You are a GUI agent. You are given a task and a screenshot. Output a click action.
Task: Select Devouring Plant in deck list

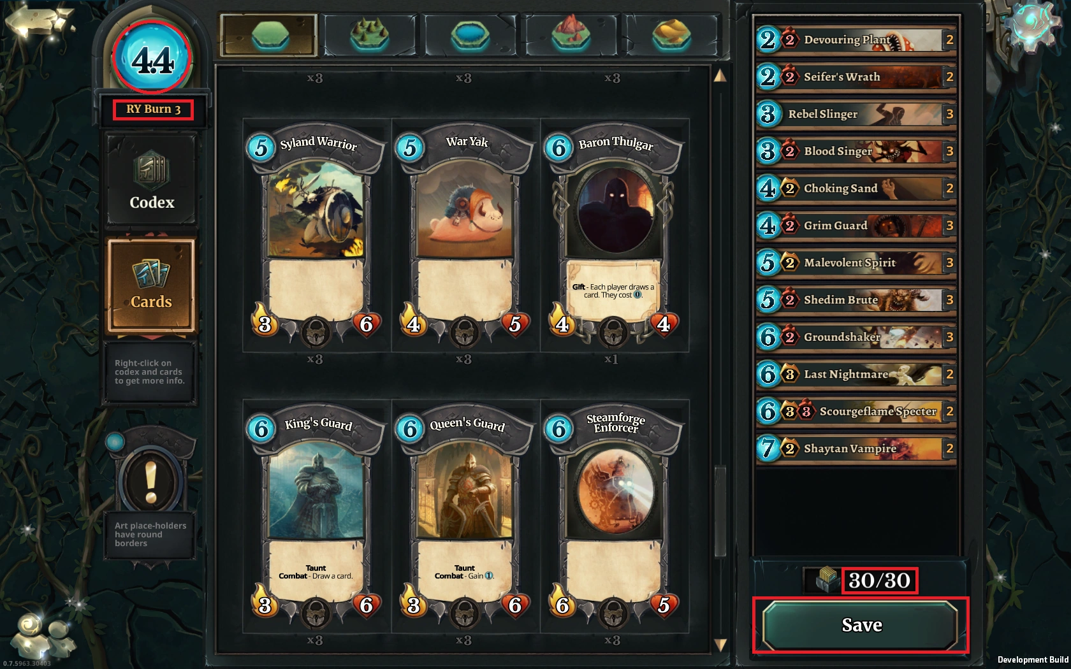[856, 40]
